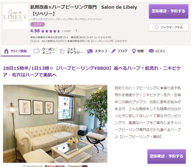193x167 pixels.
Task: Click the Salon de Libely logo
Action: coord(15,16)
